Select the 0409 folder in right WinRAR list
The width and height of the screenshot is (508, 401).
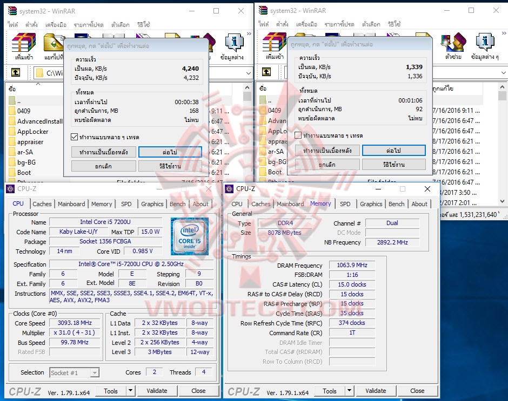pyautogui.click(x=271, y=110)
